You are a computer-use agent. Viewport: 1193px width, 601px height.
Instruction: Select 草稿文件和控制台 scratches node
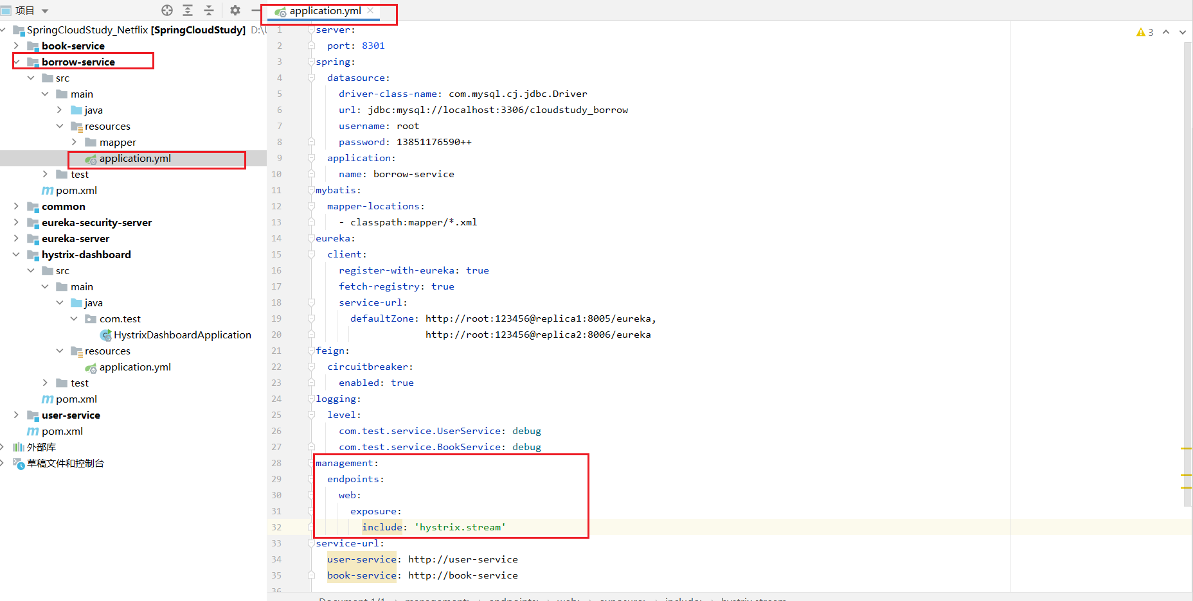click(66, 463)
